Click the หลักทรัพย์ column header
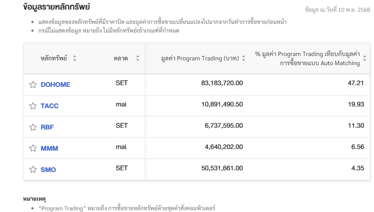This screenshot has height=212, width=374. pyautogui.click(x=54, y=58)
